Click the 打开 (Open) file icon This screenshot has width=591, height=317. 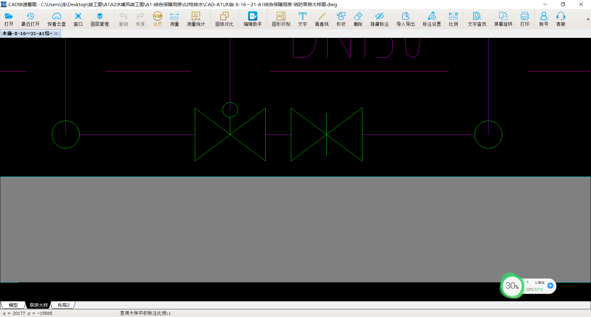[9, 19]
